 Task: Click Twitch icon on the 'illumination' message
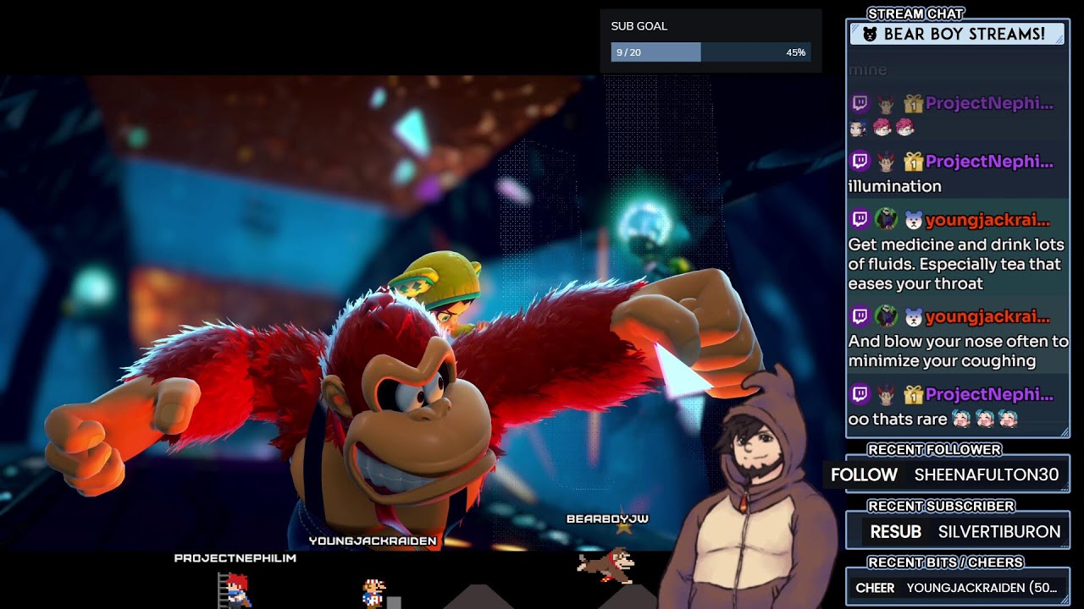tap(860, 161)
